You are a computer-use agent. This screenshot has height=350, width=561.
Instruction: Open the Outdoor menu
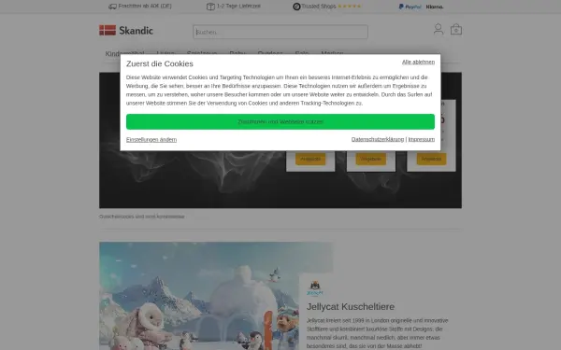[x=270, y=53]
